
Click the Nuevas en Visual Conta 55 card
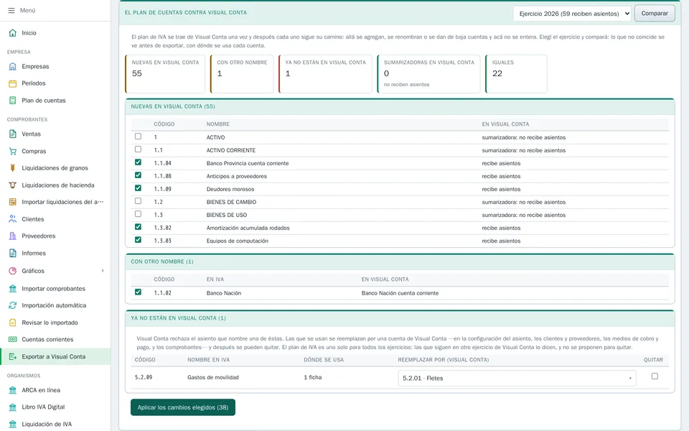point(165,74)
